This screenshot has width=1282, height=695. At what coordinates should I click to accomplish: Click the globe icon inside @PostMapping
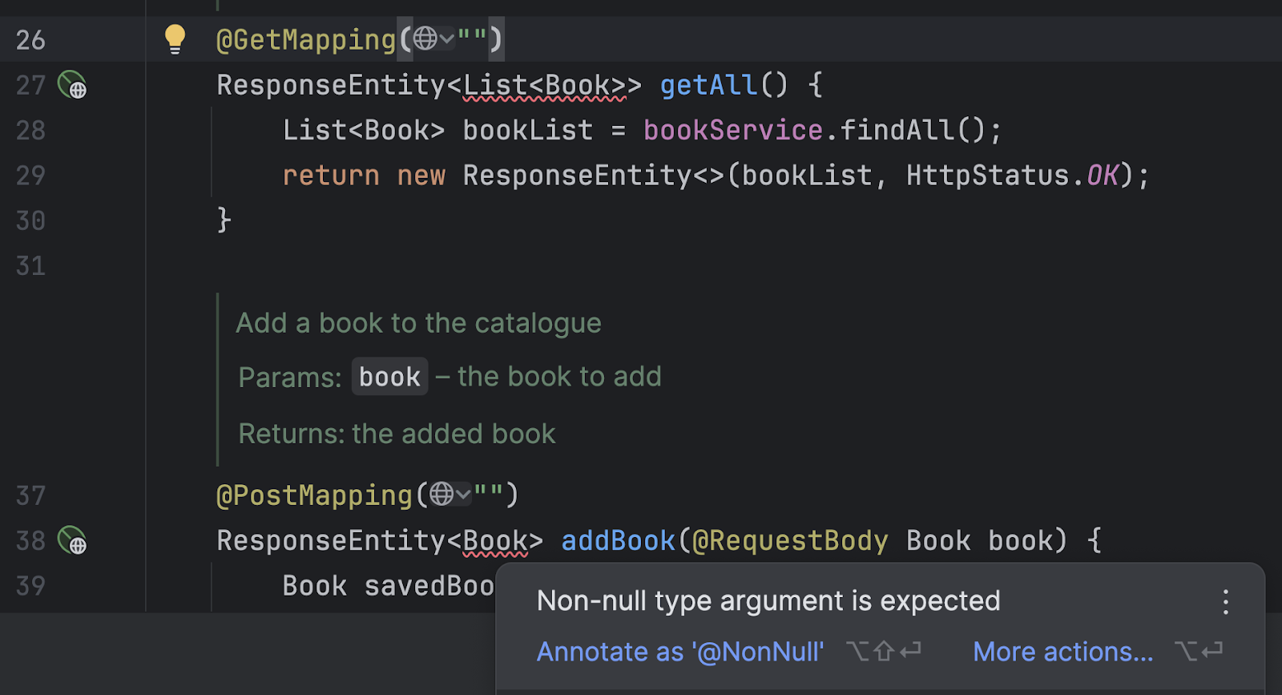(x=441, y=495)
